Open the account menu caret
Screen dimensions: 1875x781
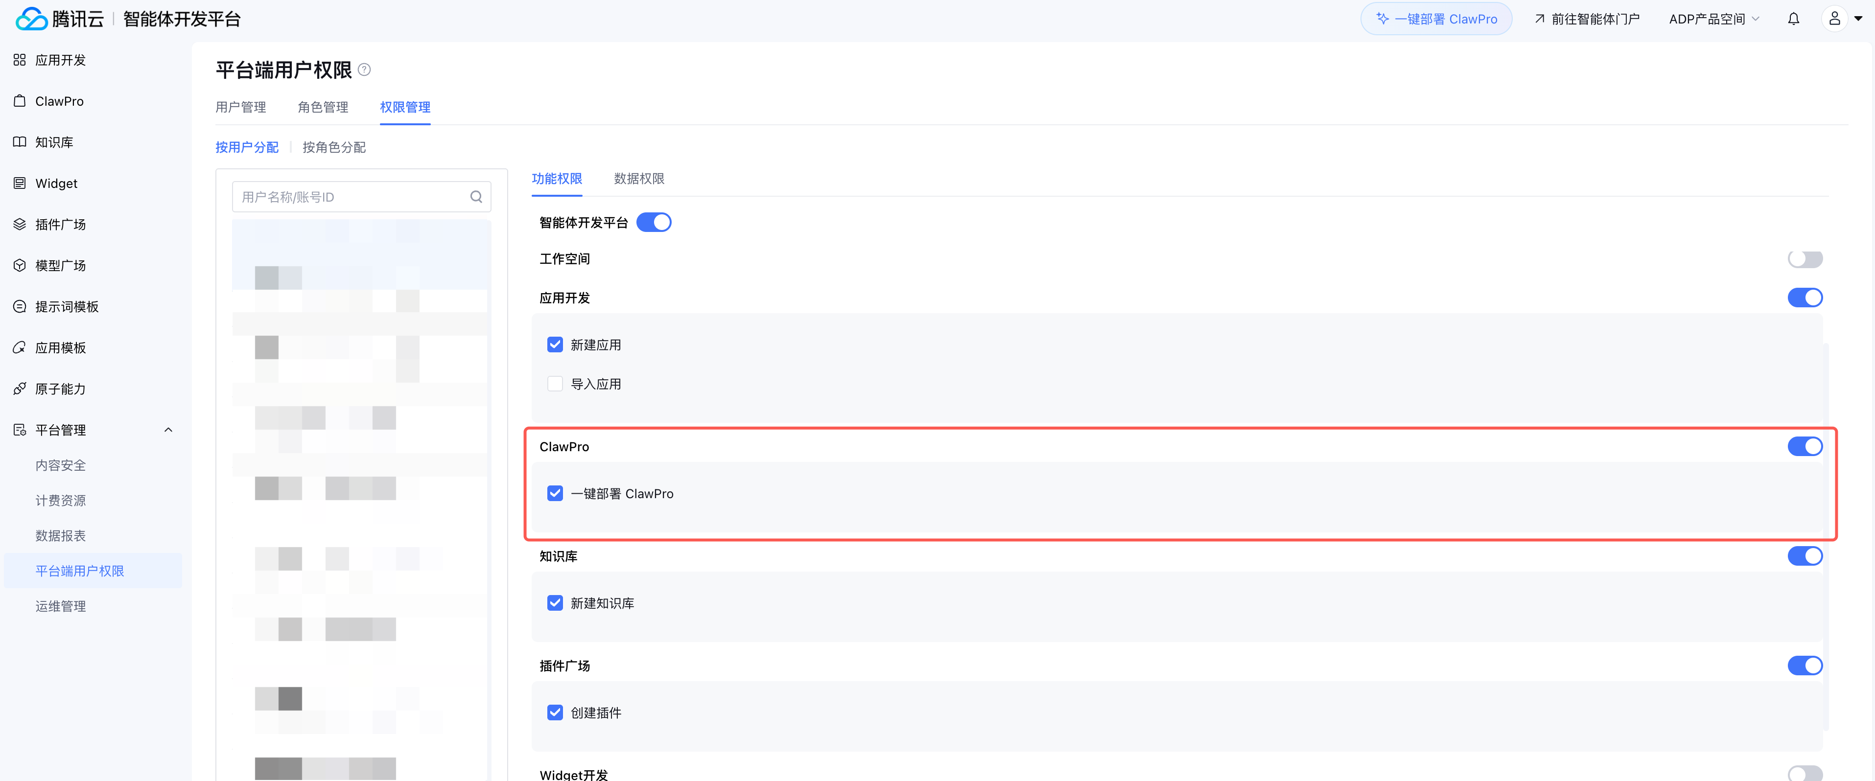1858,19
